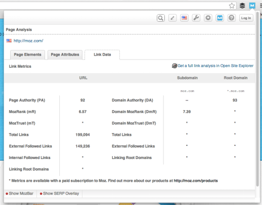Click the wrench tools icon
Image resolution: width=262 pixels, height=205 pixels.
tap(196, 18)
